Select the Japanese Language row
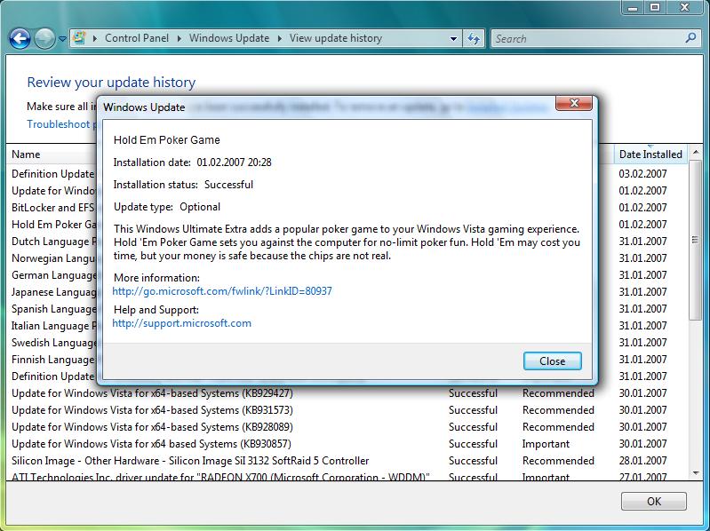Image resolution: width=710 pixels, height=531 pixels. 53,292
